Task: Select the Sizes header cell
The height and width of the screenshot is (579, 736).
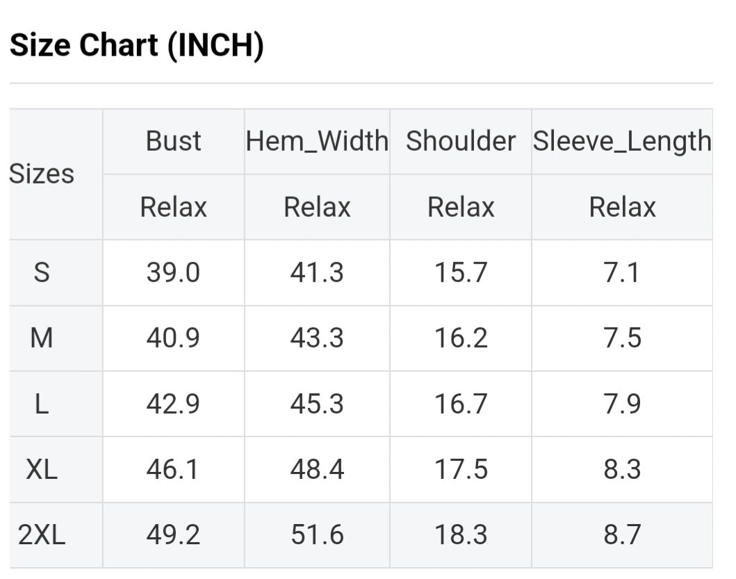Action: (42, 174)
